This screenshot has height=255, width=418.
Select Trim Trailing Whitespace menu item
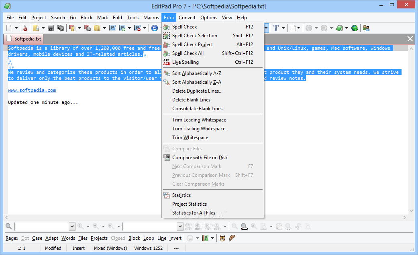[x=213, y=129]
